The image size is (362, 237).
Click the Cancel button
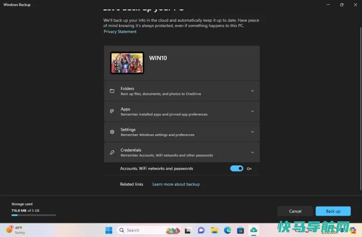click(295, 211)
